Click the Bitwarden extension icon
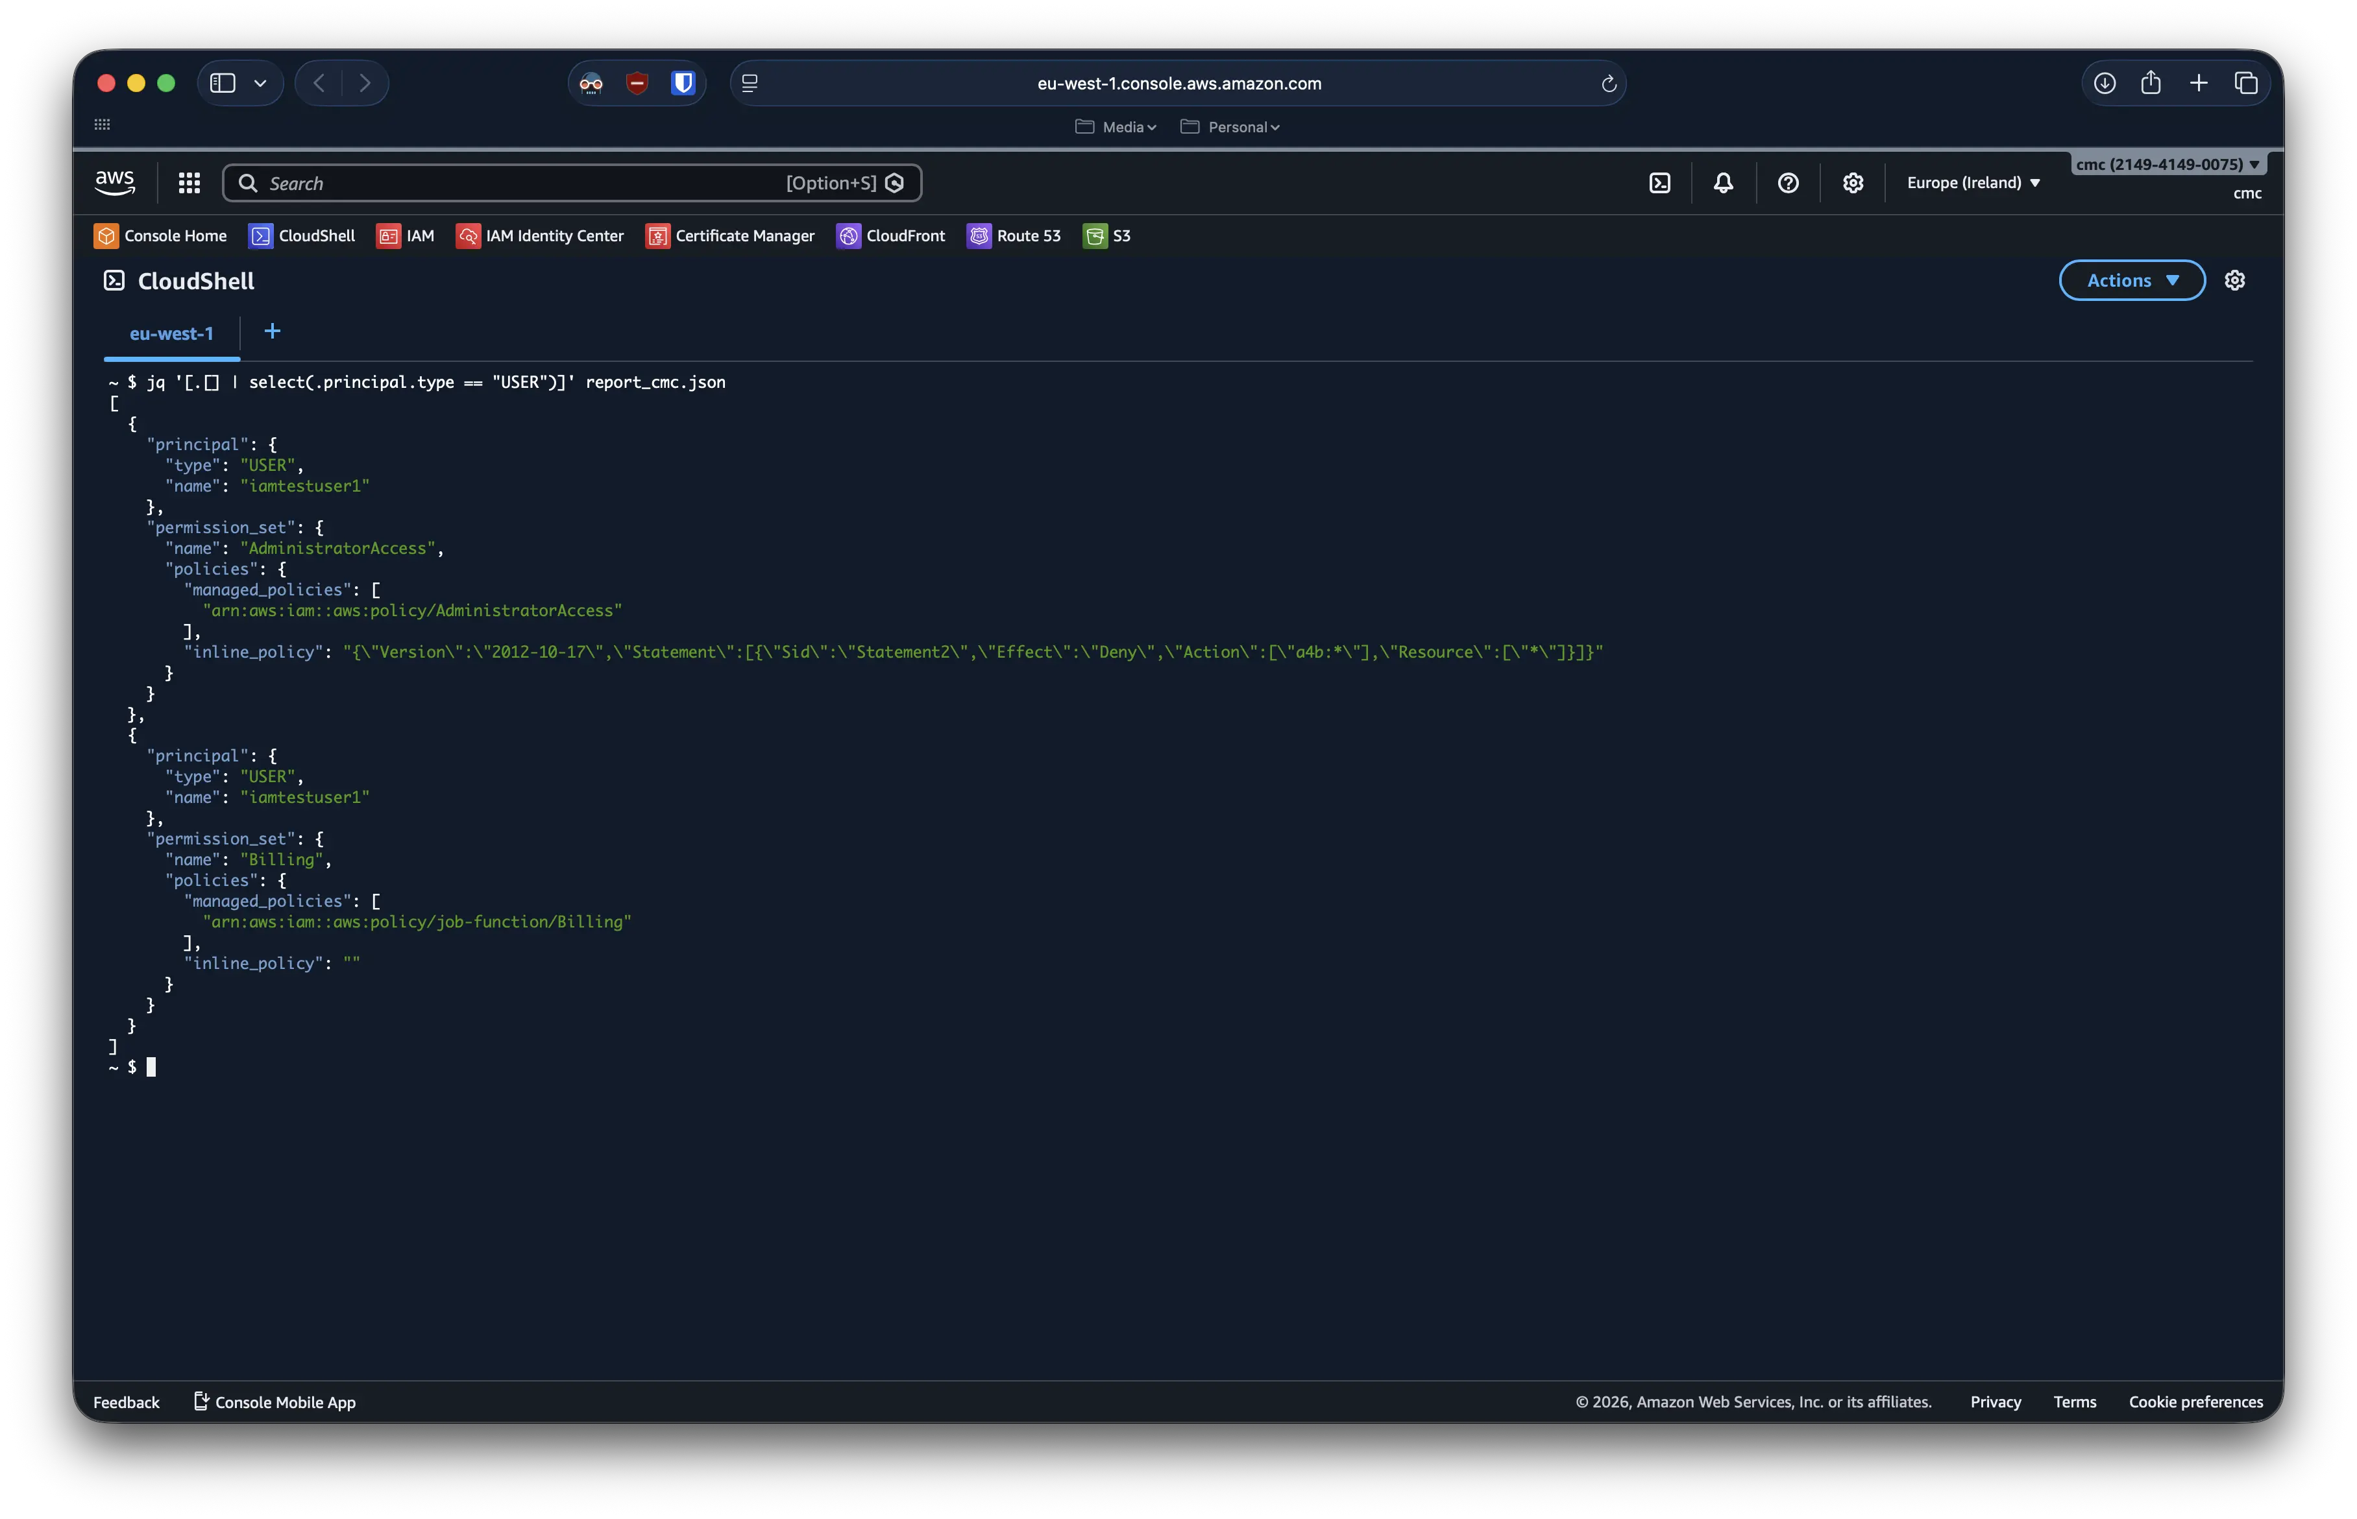This screenshot has width=2357, height=1519. tap(683, 83)
